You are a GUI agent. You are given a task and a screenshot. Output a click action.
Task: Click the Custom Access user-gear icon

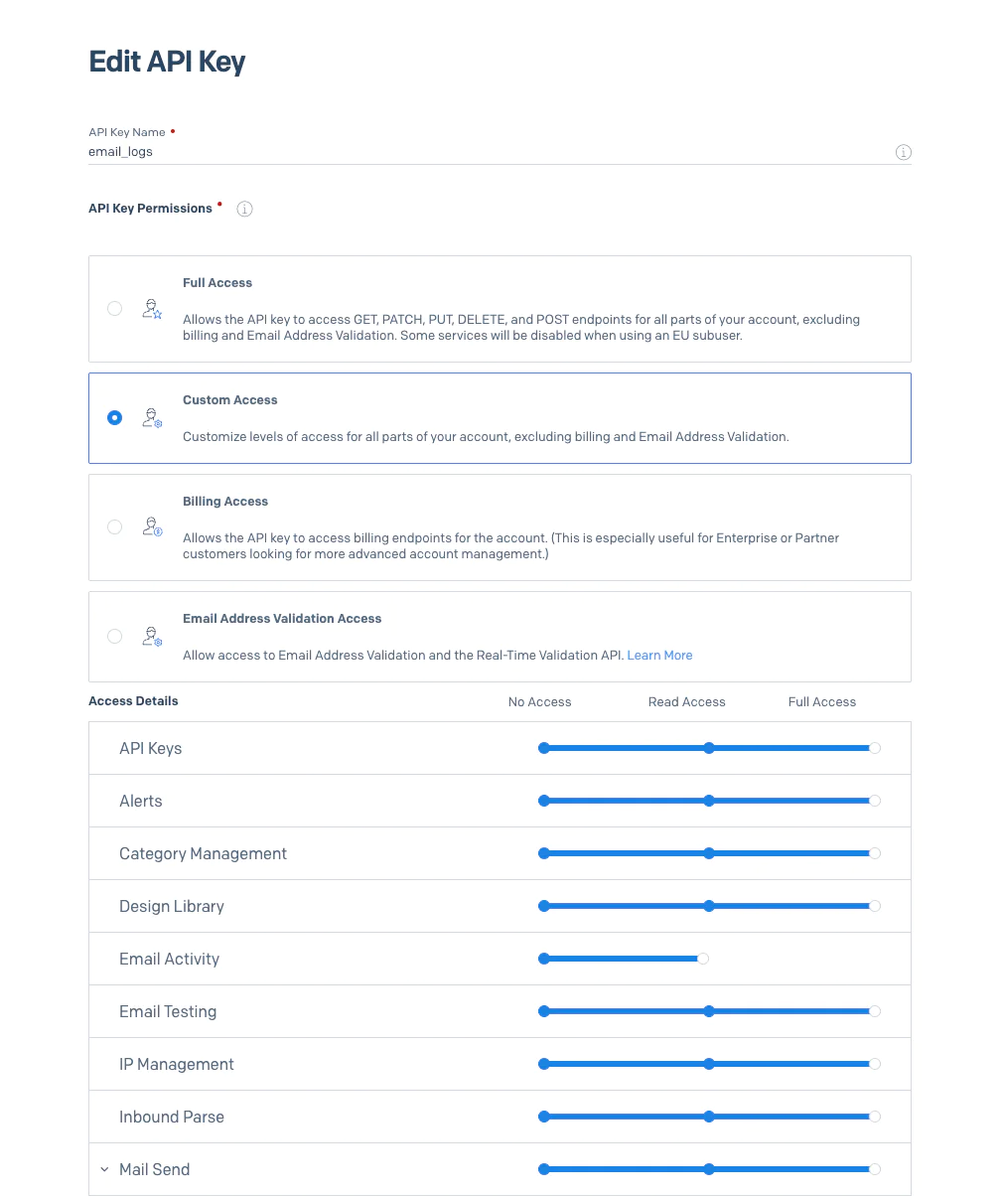151,418
